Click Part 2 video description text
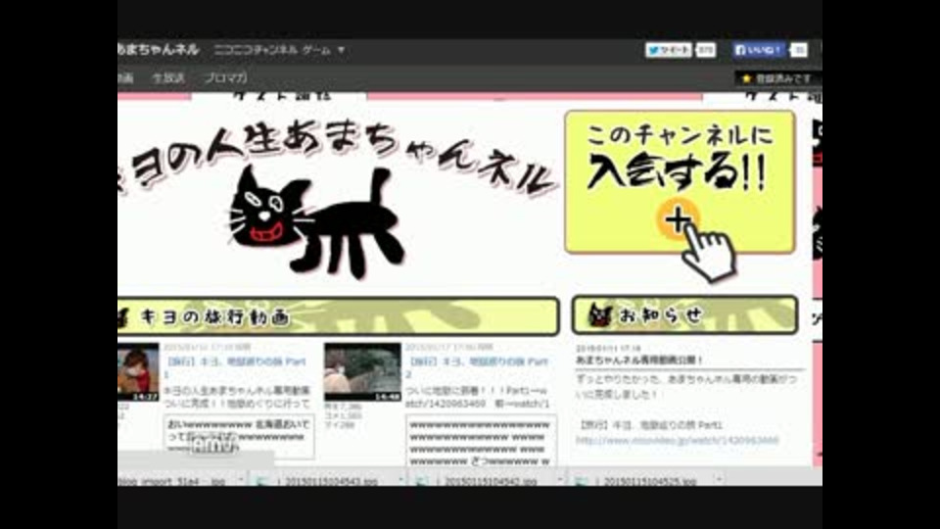The height and width of the screenshot is (529, 940). pyautogui.click(x=479, y=397)
